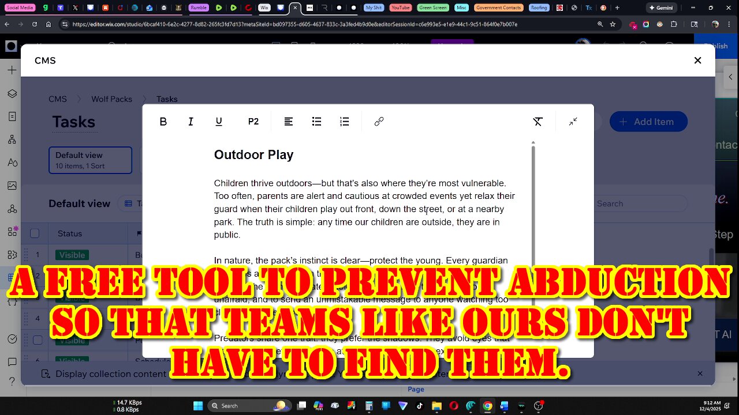Click the address bar URL
739x415 pixels.
(x=294, y=25)
